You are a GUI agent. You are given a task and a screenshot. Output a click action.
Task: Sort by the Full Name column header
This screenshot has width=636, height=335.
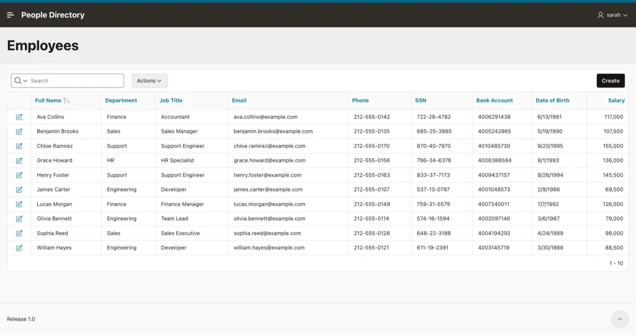[x=48, y=100]
